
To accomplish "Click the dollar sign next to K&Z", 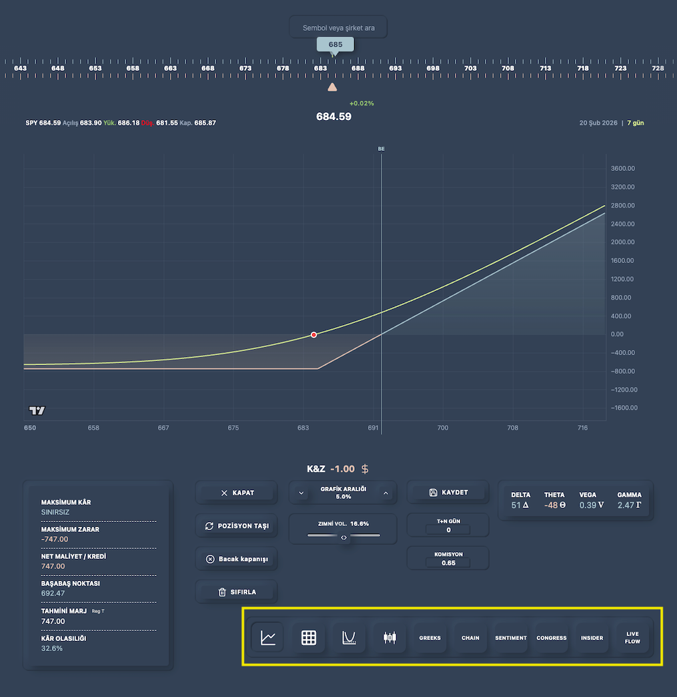I will (x=365, y=469).
